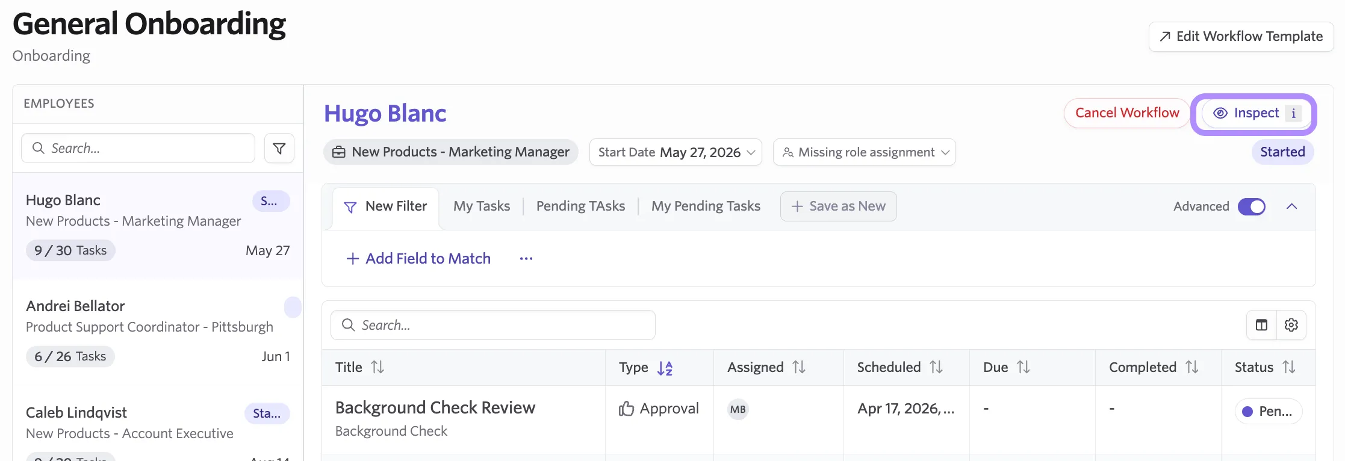The width and height of the screenshot is (1345, 461).
Task: Click Edit Workflow Template button
Action: pyautogui.click(x=1241, y=37)
